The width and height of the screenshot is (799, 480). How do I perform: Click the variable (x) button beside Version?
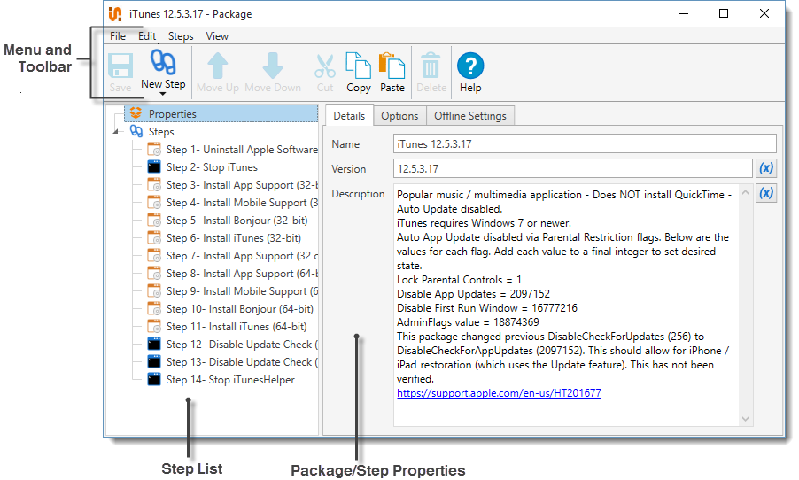(x=766, y=168)
